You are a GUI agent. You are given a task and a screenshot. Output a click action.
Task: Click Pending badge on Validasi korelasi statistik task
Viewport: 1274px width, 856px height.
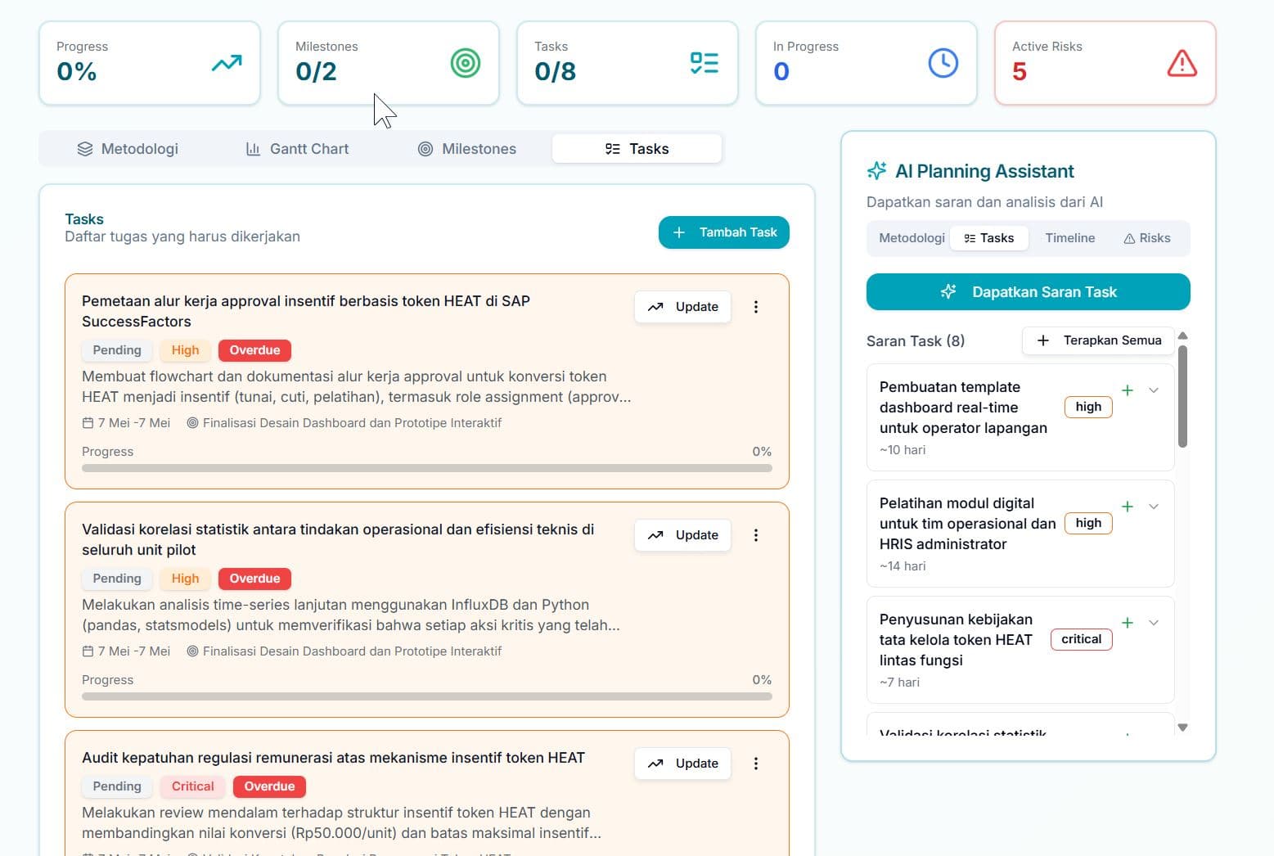point(117,579)
